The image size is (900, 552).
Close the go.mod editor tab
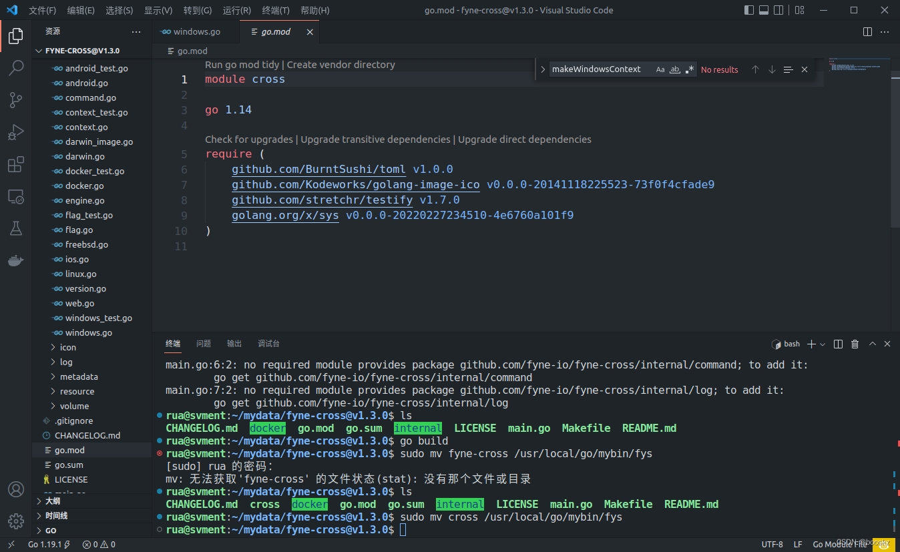click(x=310, y=31)
